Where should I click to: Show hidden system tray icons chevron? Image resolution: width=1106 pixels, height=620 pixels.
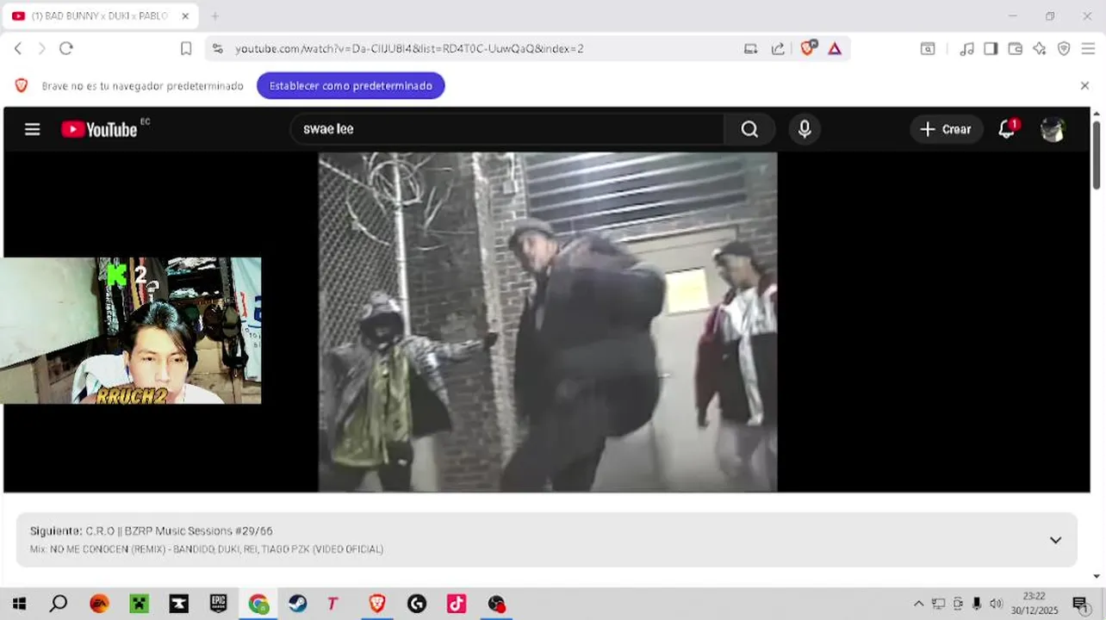tap(918, 604)
